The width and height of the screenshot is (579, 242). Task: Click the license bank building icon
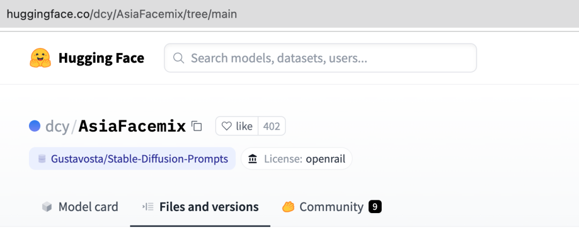click(x=253, y=158)
